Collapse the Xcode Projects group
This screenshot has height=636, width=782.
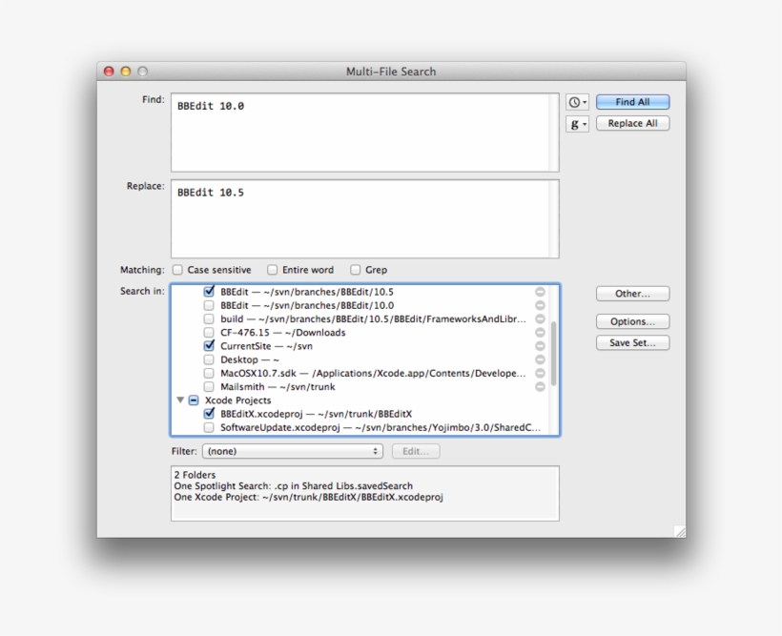click(180, 400)
